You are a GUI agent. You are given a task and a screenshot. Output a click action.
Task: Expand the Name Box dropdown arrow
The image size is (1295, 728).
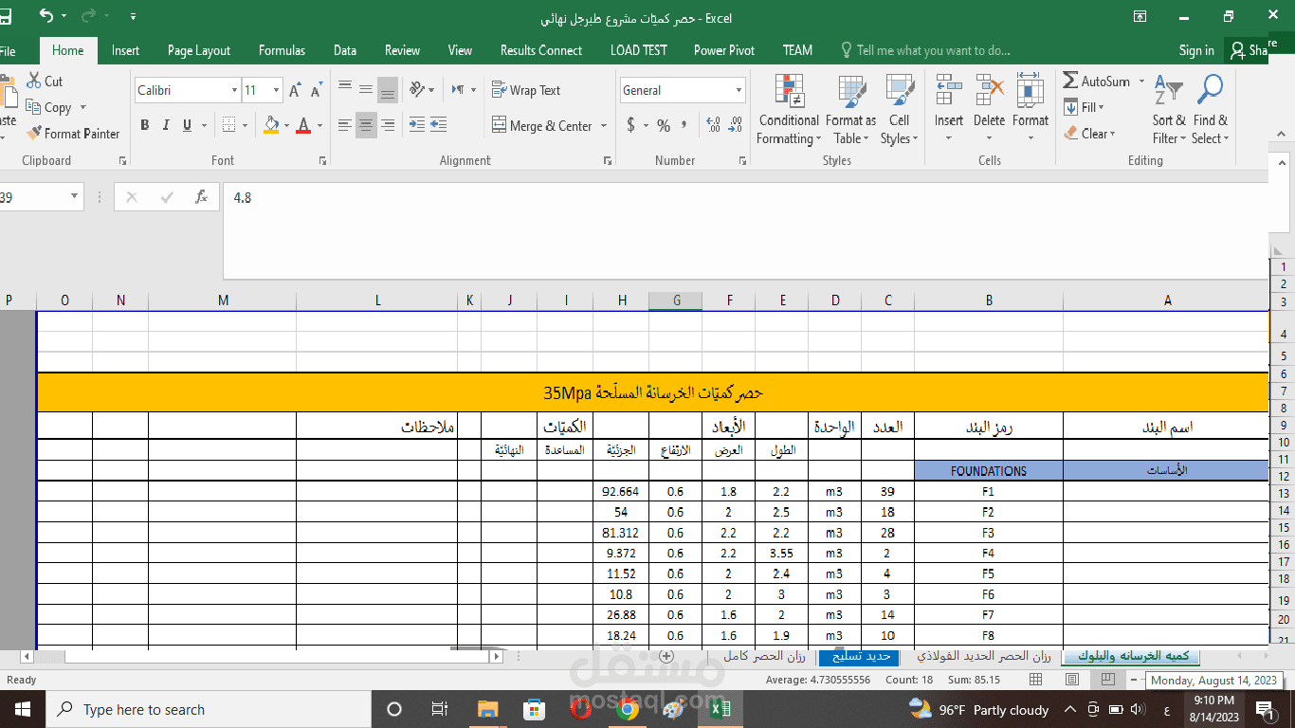75,197
